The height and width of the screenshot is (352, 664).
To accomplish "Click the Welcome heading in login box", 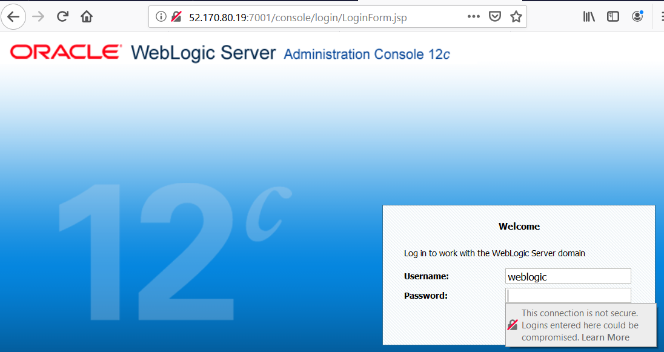I will [x=519, y=227].
